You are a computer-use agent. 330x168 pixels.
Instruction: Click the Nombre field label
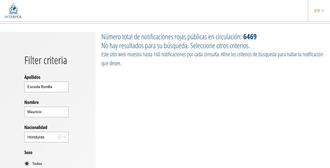[x=31, y=102]
